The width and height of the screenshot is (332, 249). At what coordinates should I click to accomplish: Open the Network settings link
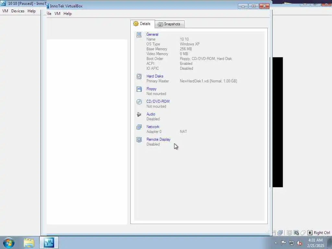(x=153, y=127)
